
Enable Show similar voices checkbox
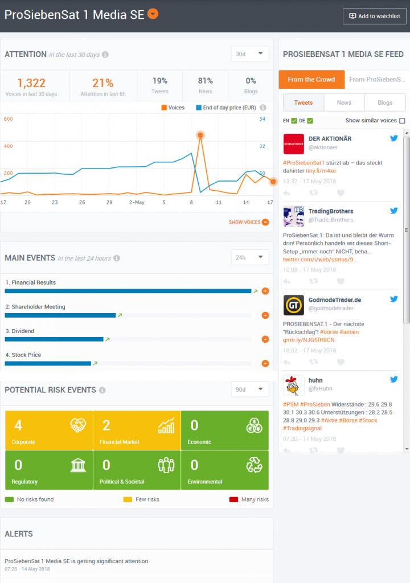point(402,121)
